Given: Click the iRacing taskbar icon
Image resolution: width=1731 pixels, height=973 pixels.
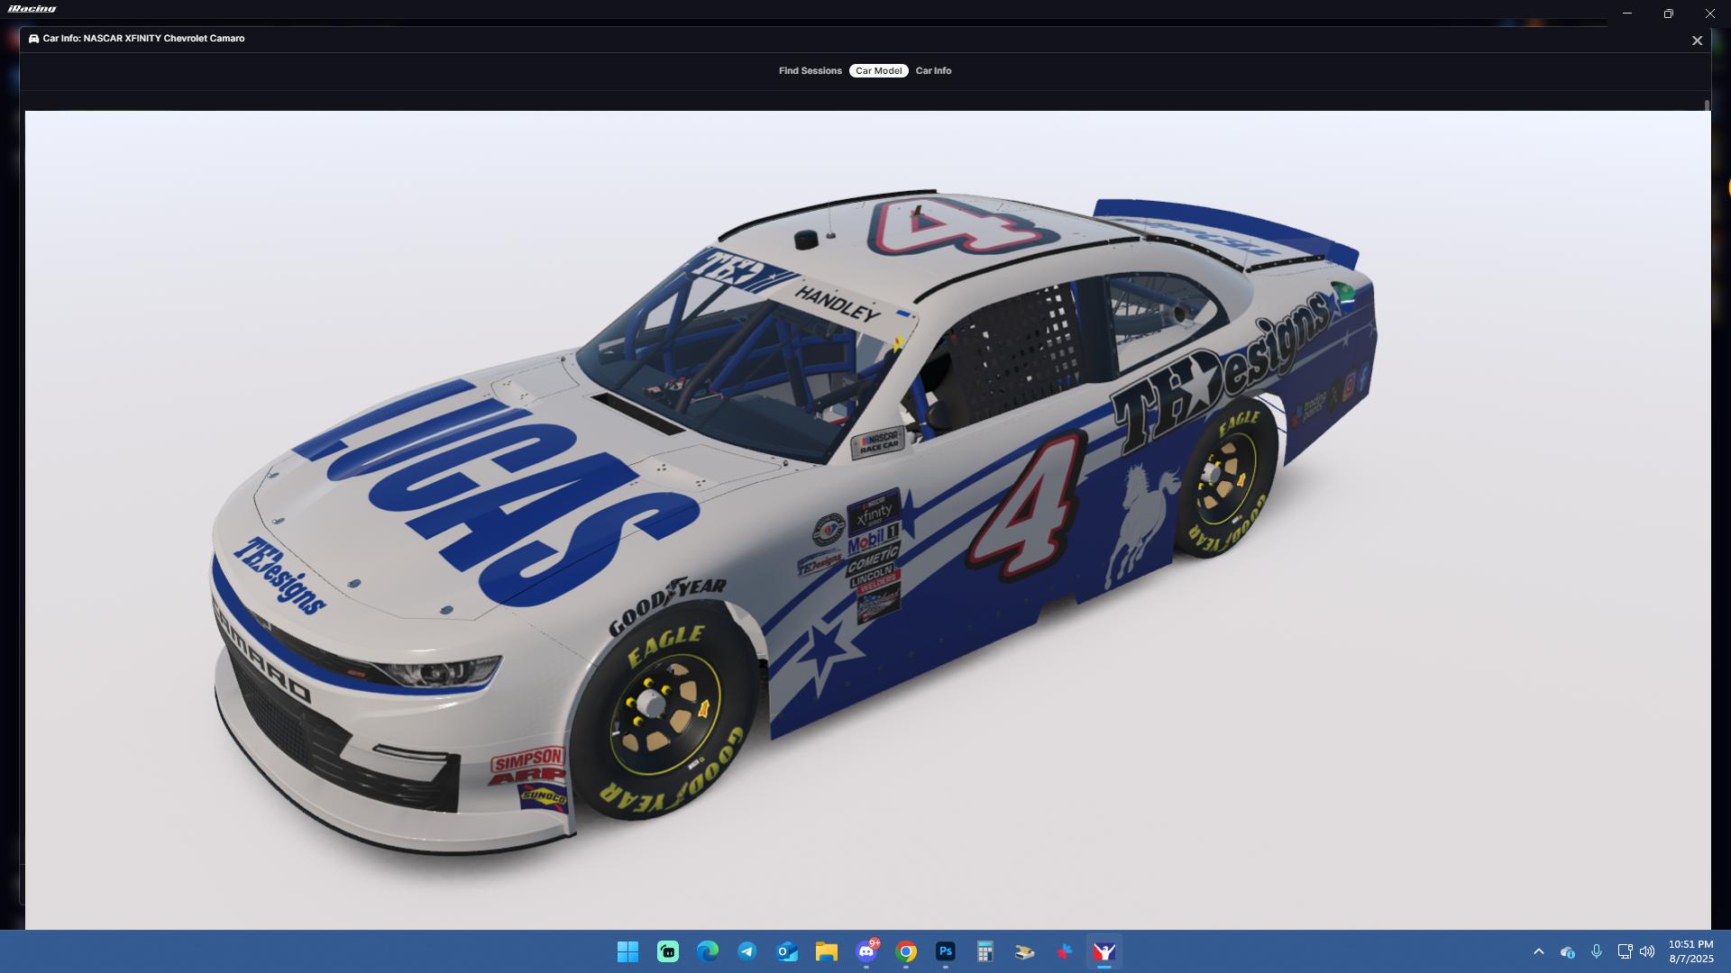Looking at the screenshot, I should point(1104,951).
